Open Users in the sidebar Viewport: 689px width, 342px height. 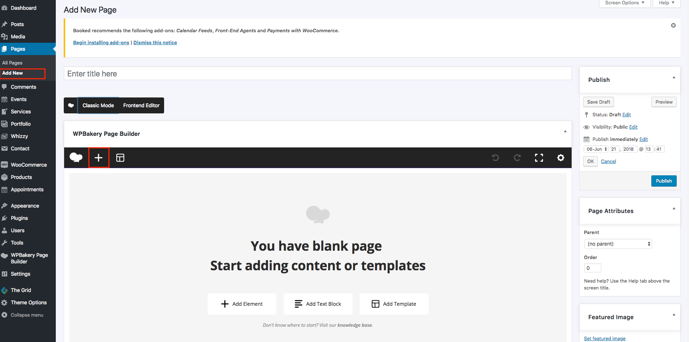[x=17, y=230]
